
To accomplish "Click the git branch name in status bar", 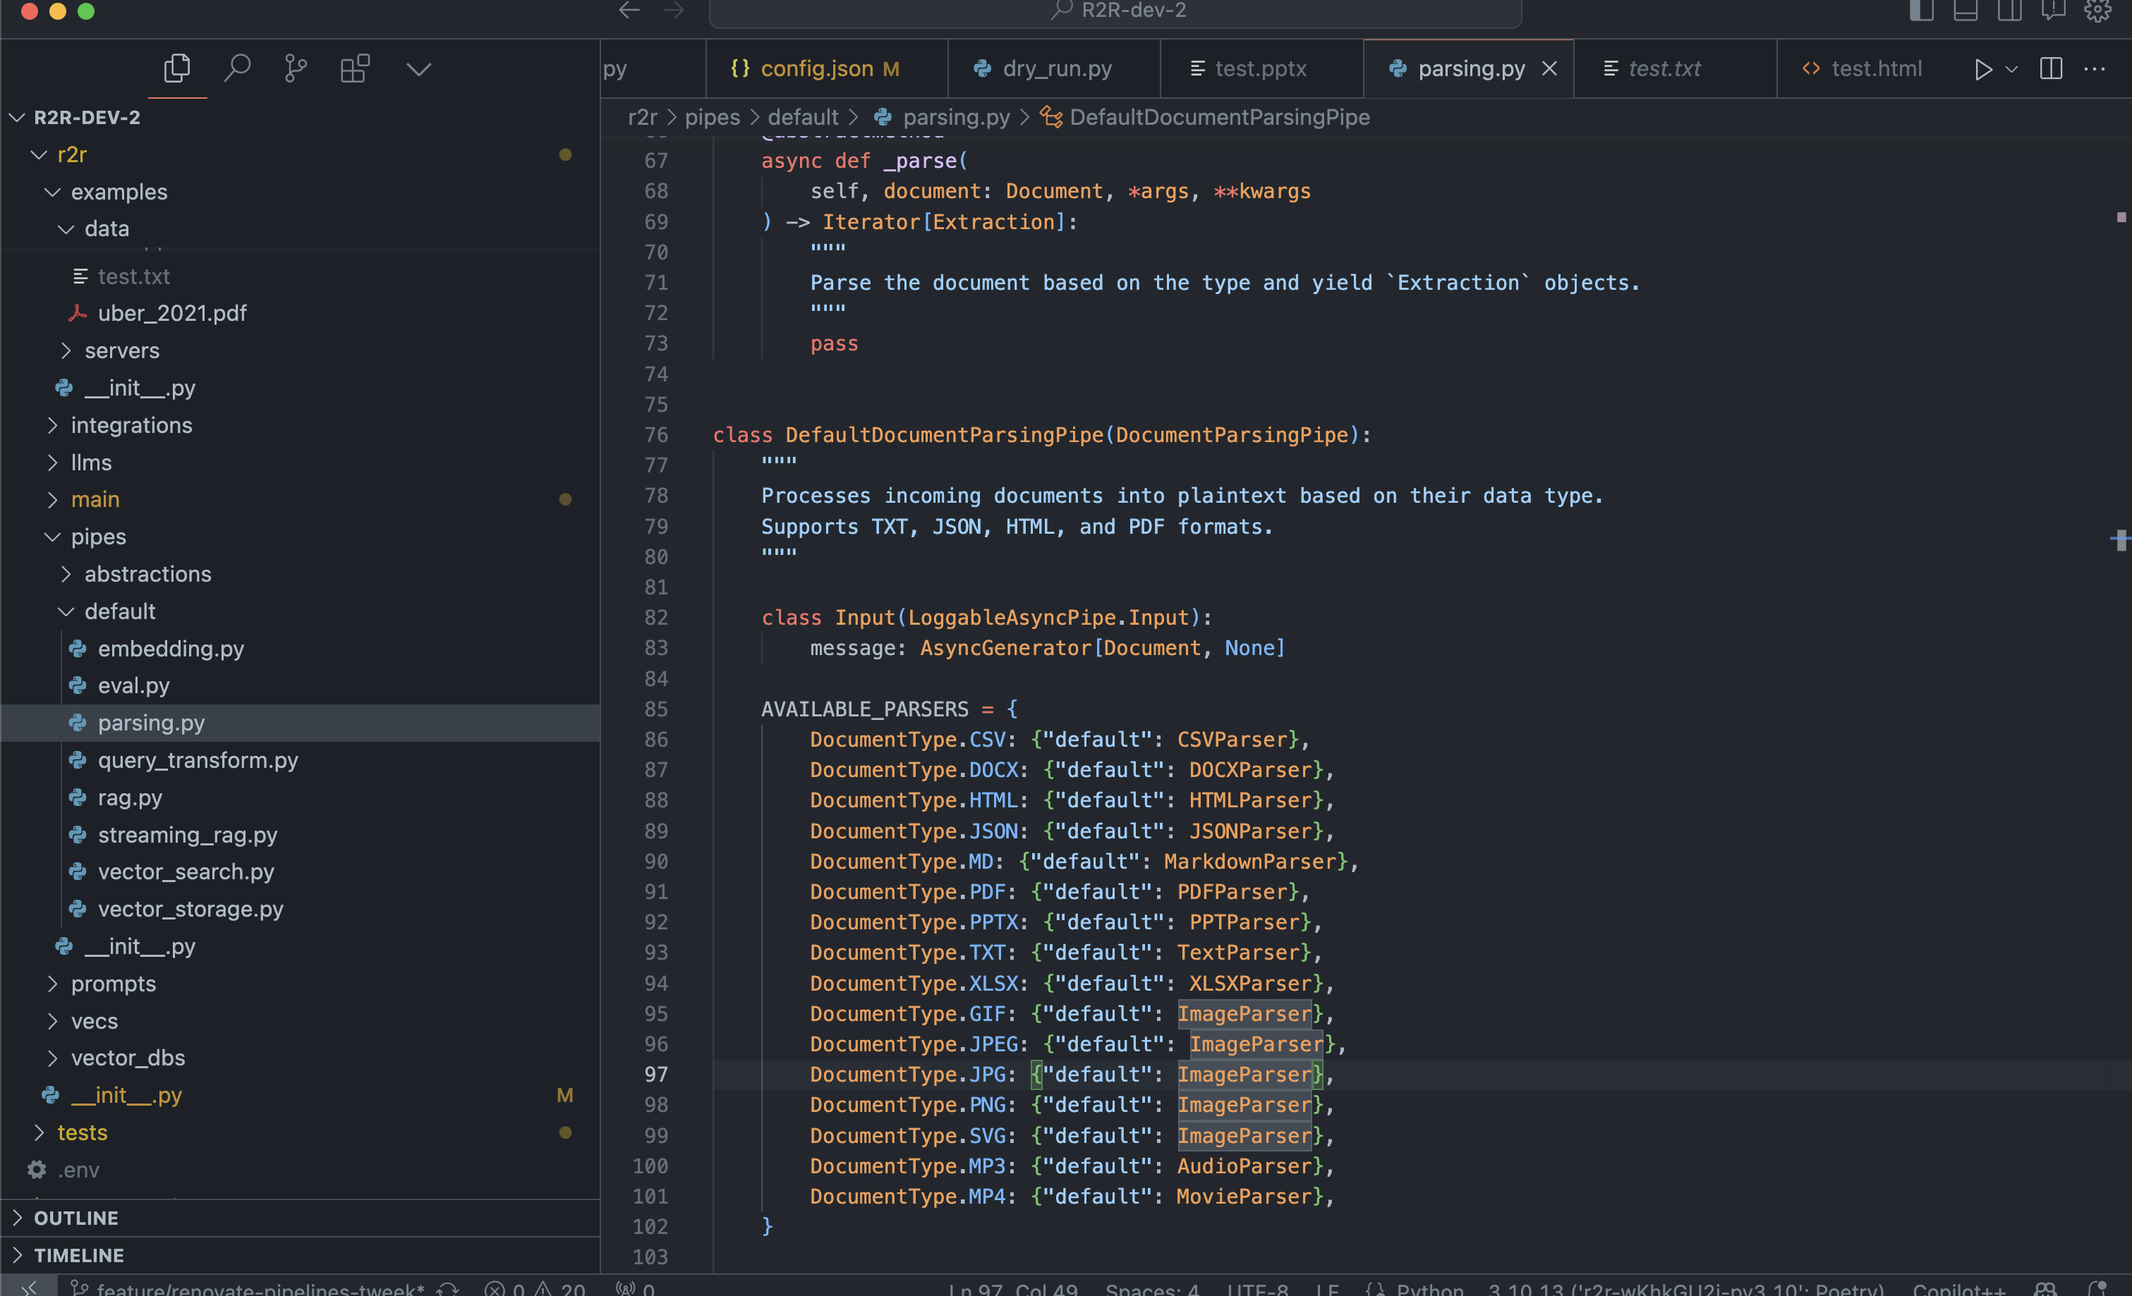I will (x=260, y=1288).
